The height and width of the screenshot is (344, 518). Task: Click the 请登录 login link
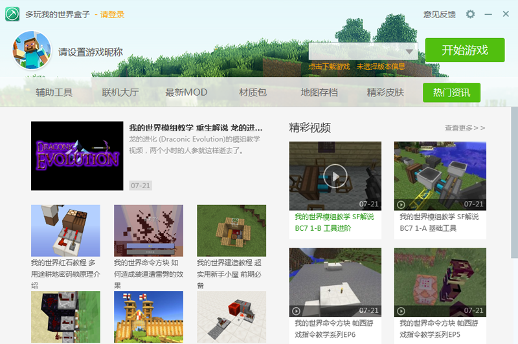(112, 14)
